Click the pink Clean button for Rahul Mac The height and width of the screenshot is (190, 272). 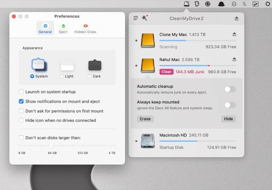click(x=166, y=72)
